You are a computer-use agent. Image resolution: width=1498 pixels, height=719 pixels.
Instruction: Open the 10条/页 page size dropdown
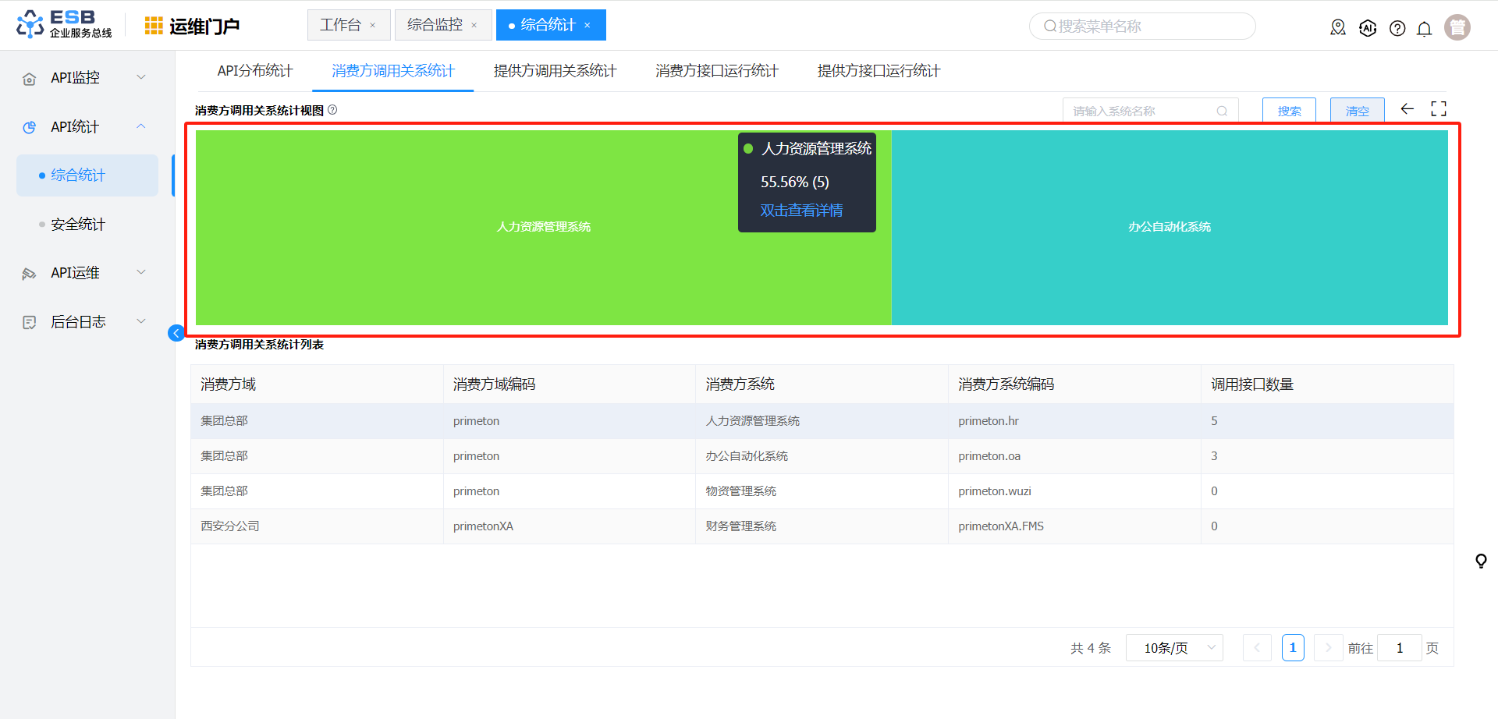(1174, 648)
